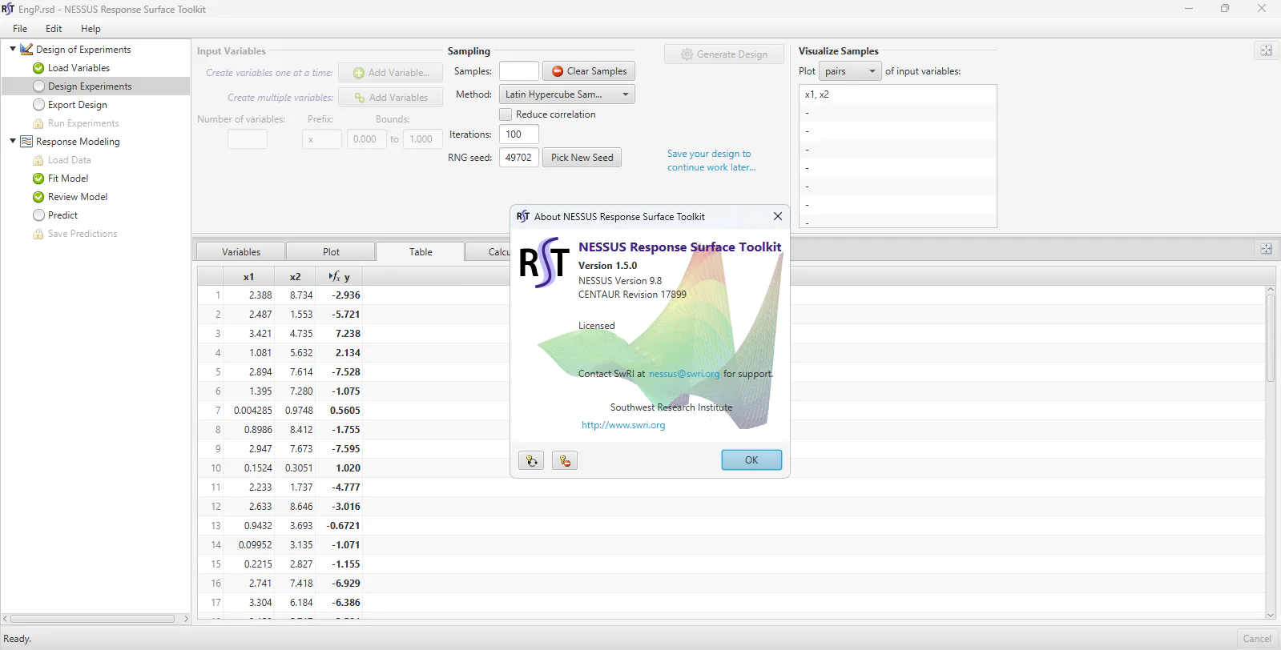Viewport: 1281px width, 650px height.
Task: Click the Save your design link
Action: point(711,161)
